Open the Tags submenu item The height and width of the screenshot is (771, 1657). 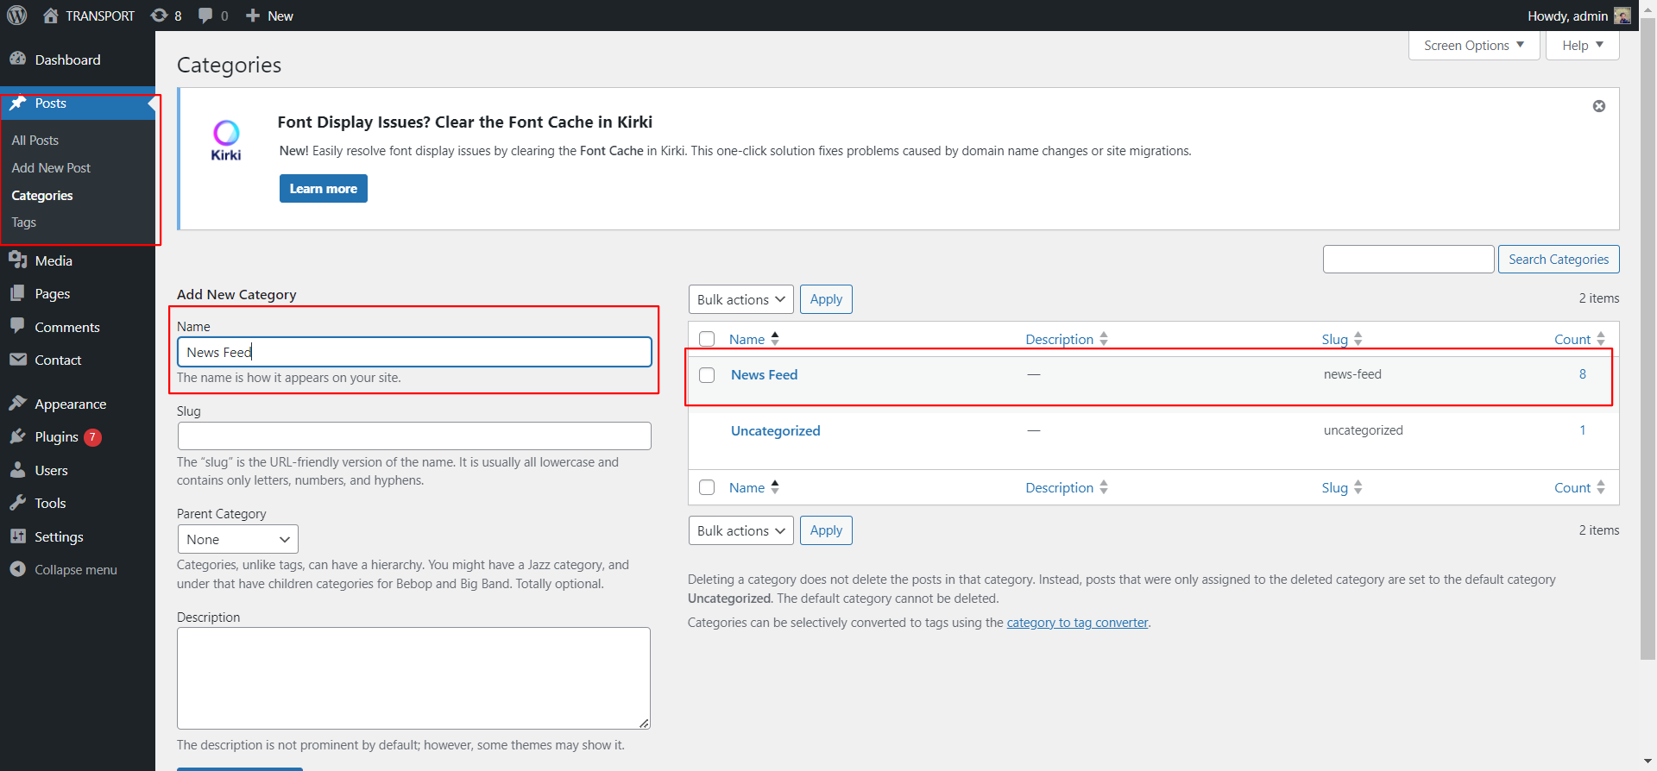pyautogui.click(x=24, y=223)
